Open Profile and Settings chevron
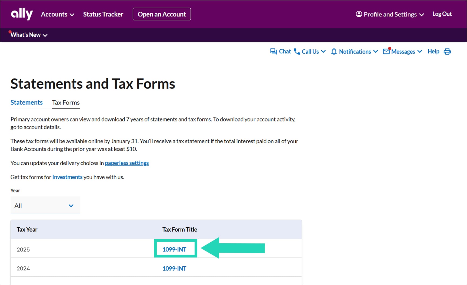 click(422, 15)
